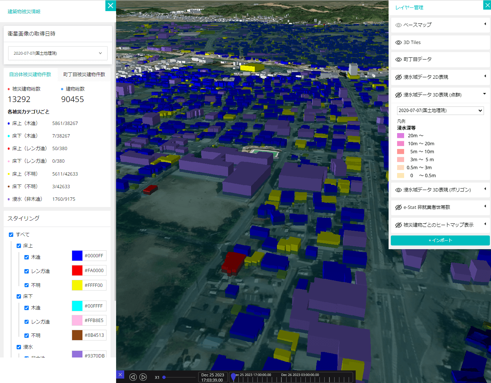
Task: Uncheck 木造 under 床上
Action: pyautogui.click(x=27, y=257)
